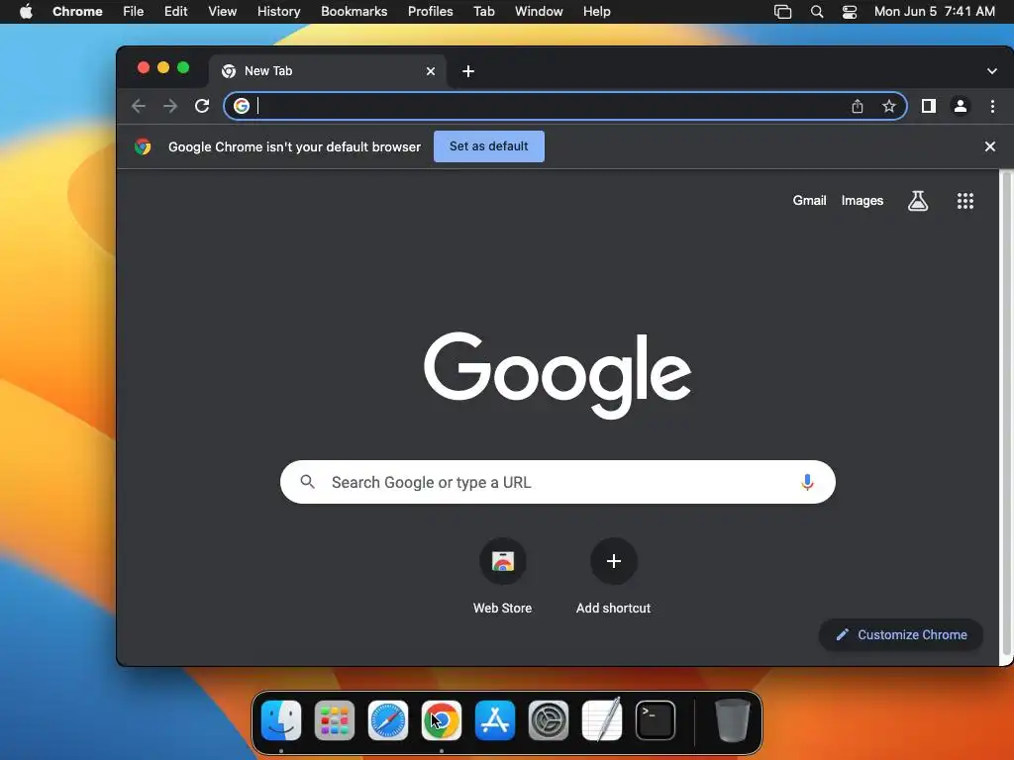This screenshot has height=760, width=1014.
Task: Click the magnifier in Google search box
Action: click(308, 482)
